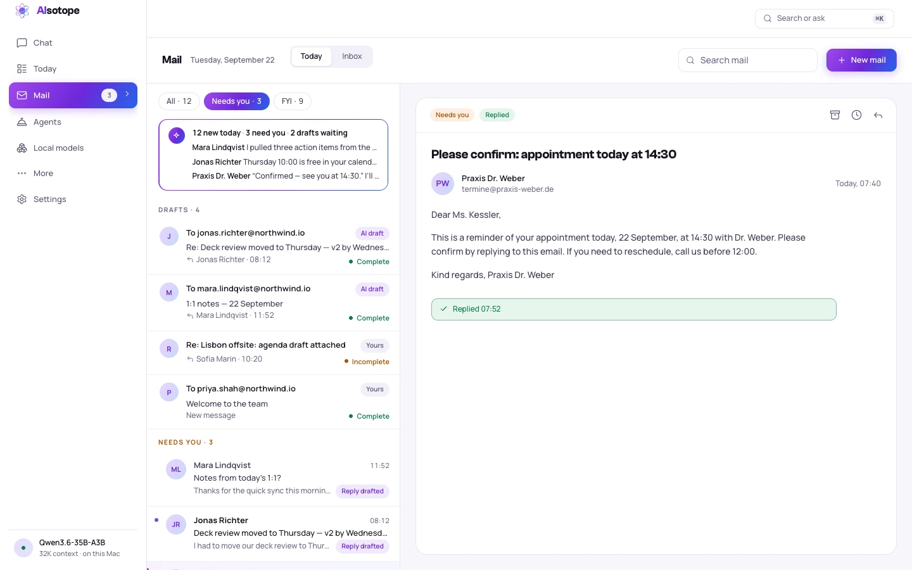Screen dimensions: 912x570
Task: Reply with the arrow icon in the email header
Action: click(878, 115)
